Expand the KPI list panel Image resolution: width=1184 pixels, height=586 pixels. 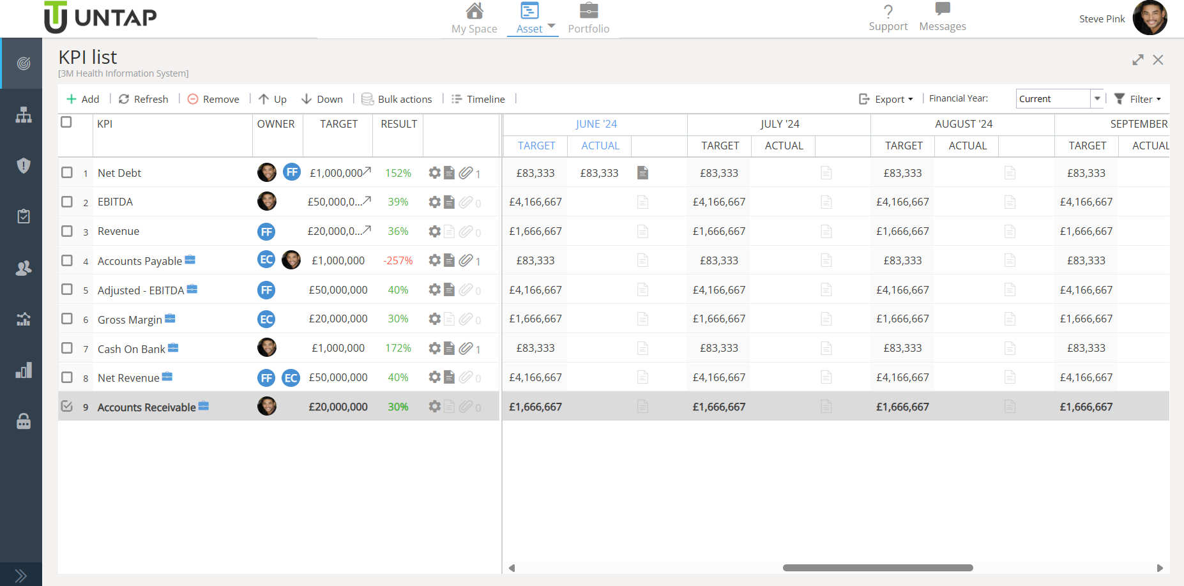tap(1138, 60)
